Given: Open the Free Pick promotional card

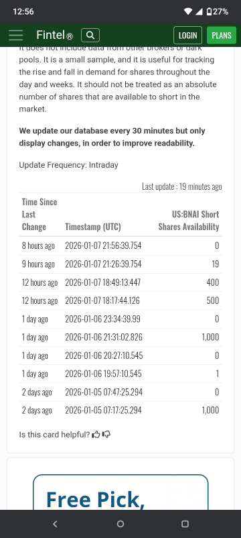Looking at the screenshot, I should 120,492.
